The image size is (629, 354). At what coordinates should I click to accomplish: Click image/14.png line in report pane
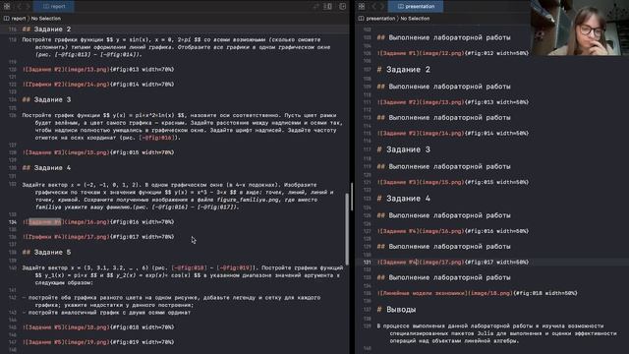tap(98, 85)
